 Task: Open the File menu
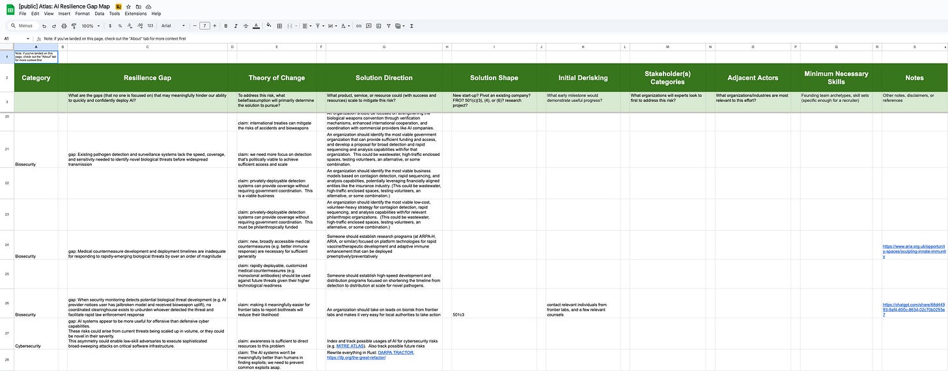click(23, 14)
